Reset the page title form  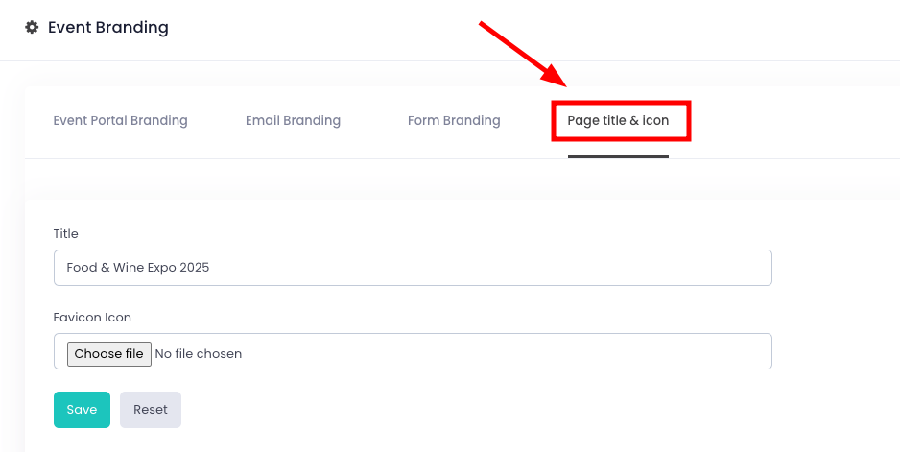[x=151, y=410]
